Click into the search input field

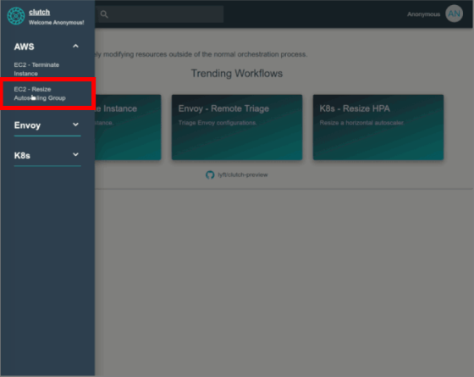161,14
